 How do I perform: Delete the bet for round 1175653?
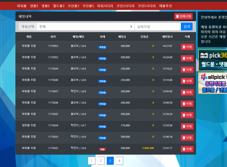pos(187,47)
